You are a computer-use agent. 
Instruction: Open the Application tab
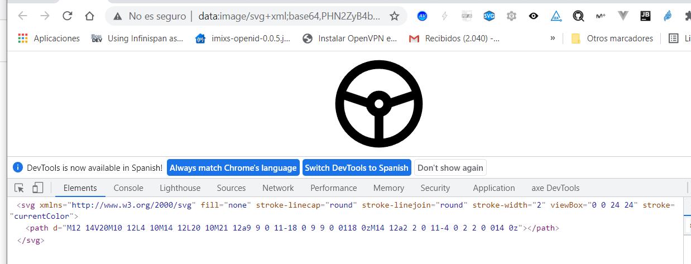(x=494, y=188)
